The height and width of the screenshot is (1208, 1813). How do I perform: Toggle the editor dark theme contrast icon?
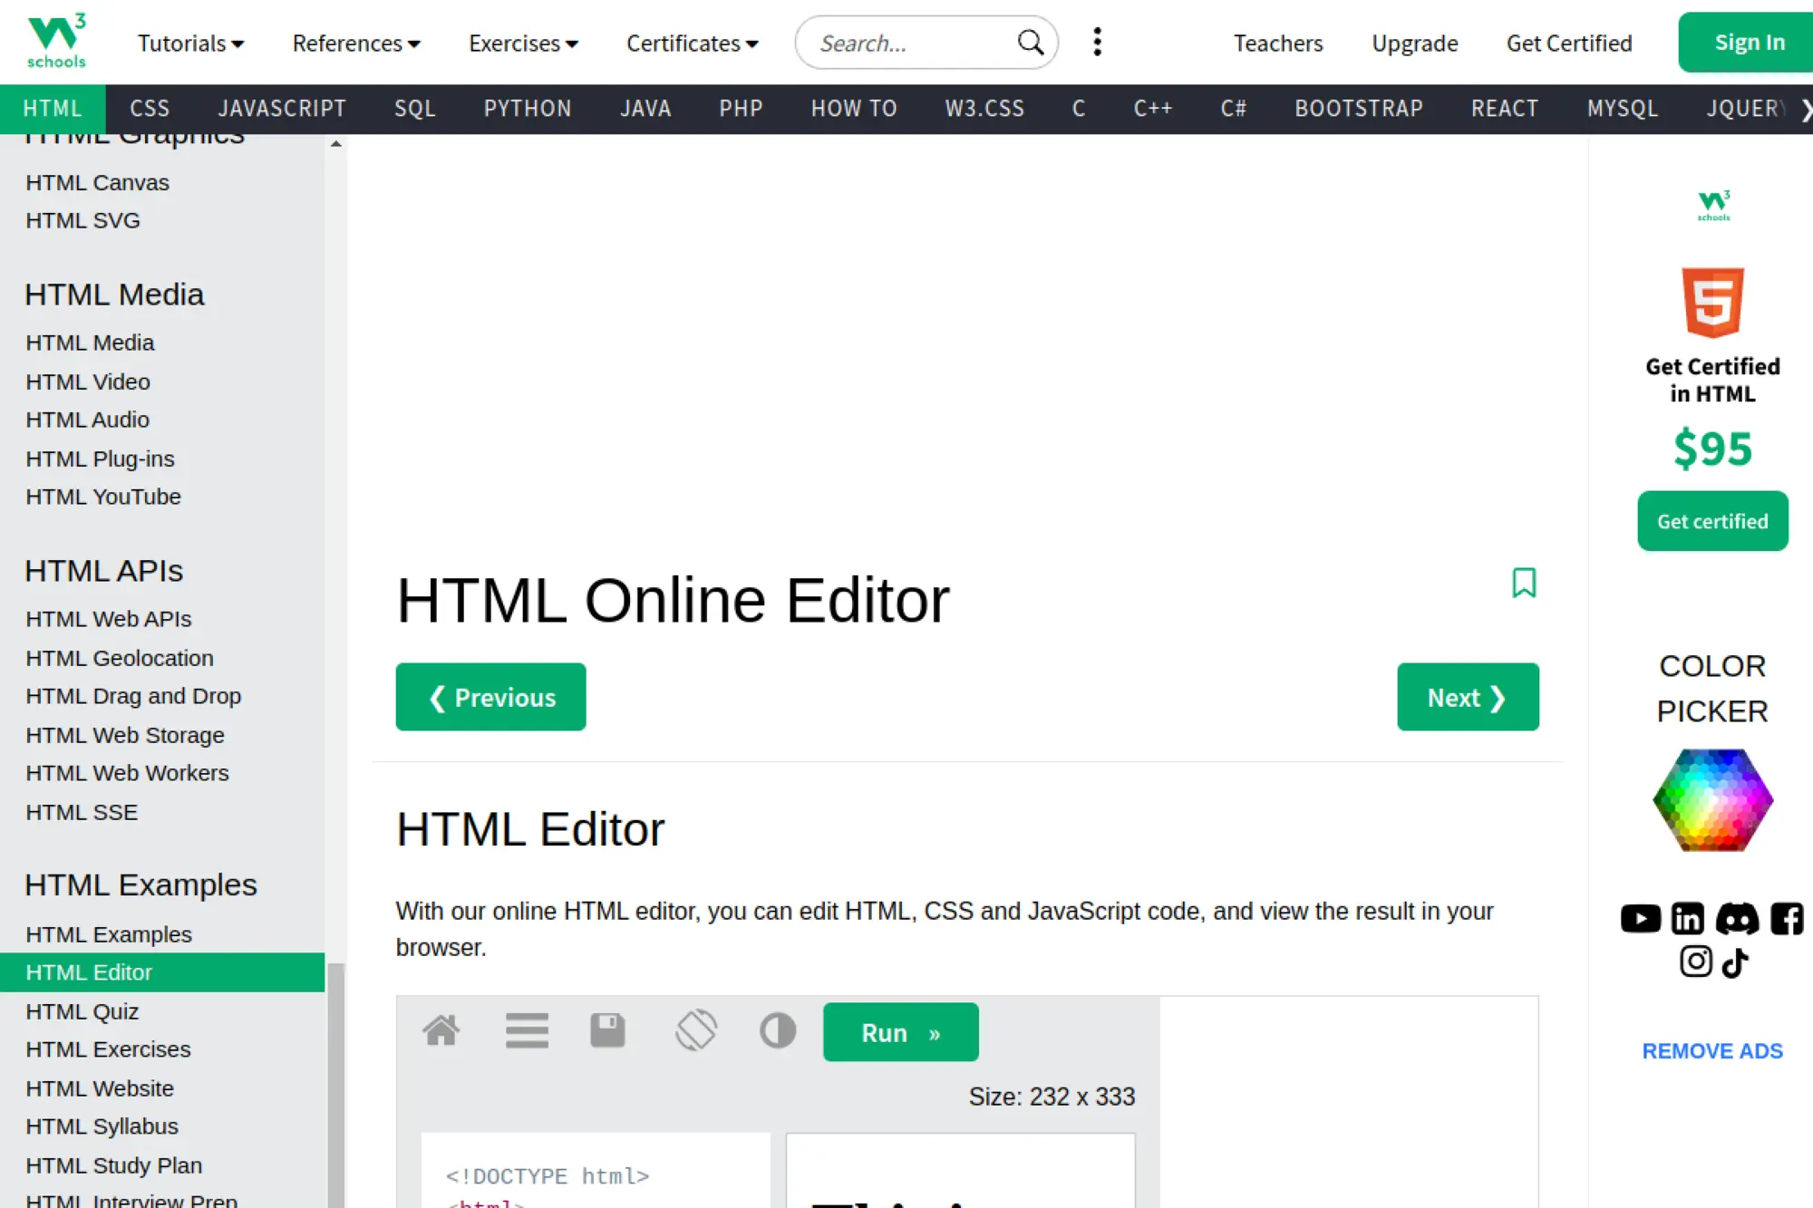point(778,1030)
